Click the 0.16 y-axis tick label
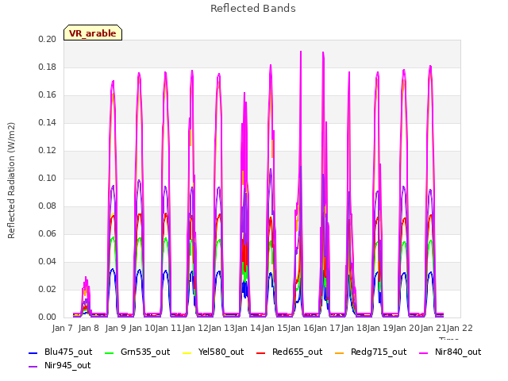508x381 pixels. pos(48,95)
